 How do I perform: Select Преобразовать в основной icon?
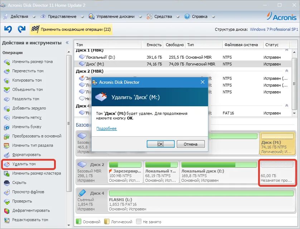7,136
